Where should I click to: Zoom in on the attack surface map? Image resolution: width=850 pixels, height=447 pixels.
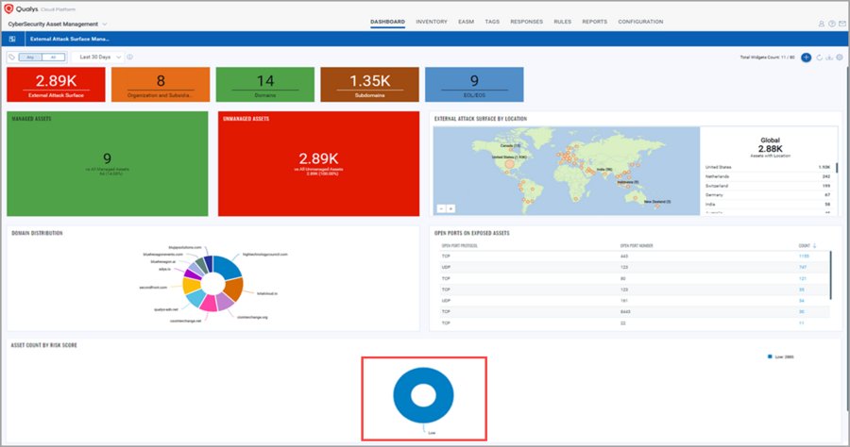450,208
